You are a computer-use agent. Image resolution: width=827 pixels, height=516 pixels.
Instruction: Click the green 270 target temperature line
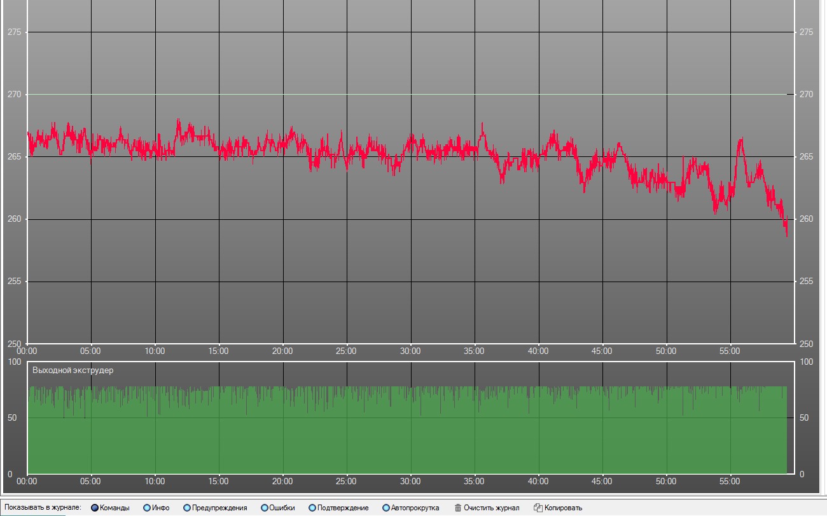click(x=407, y=95)
